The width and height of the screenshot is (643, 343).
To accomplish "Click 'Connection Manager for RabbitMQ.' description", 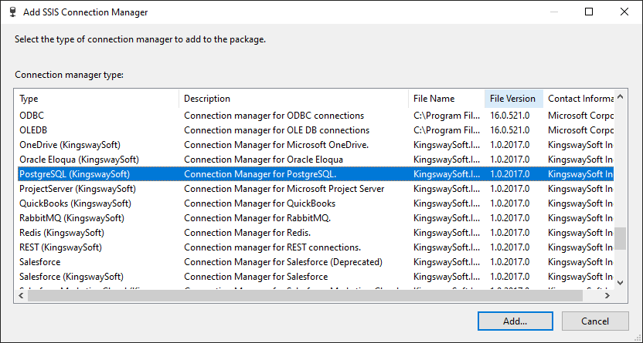I will pos(257,218).
